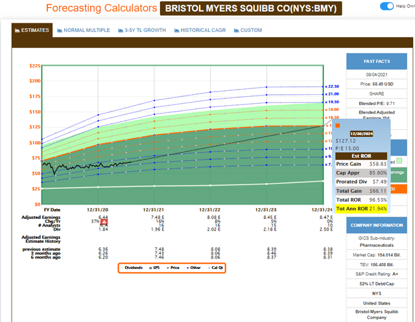Click the 8.45 E adjusted earnings value

tap(270, 217)
